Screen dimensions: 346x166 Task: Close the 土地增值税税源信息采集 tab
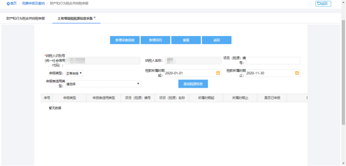click(x=95, y=17)
